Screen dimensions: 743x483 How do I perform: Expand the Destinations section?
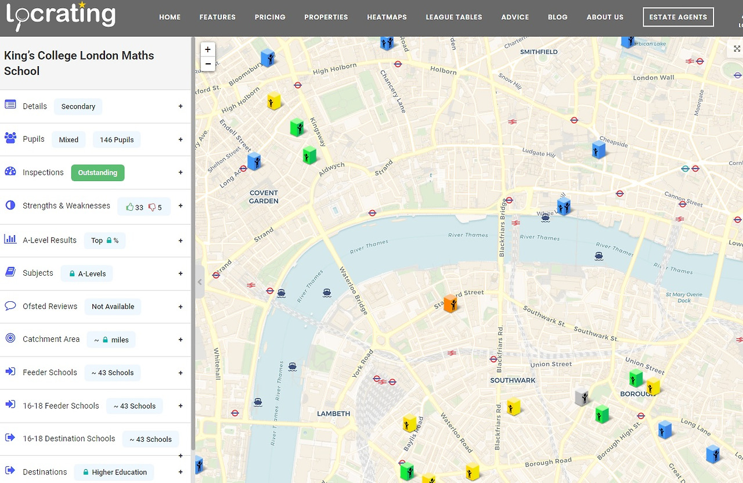pyautogui.click(x=181, y=472)
